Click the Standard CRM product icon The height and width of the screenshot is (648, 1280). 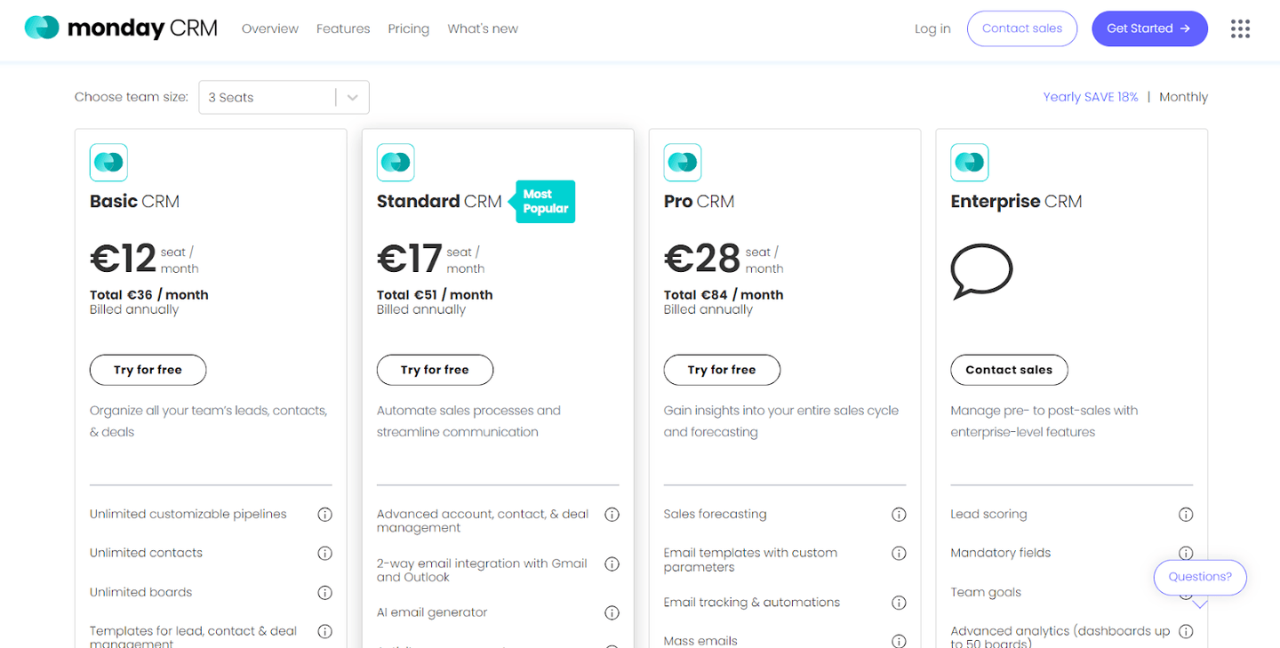pos(396,163)
